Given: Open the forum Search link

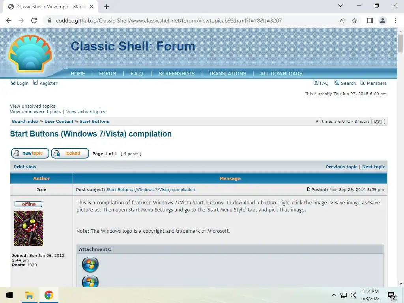Looking at the screenshot, I should pyautogui.click(x=345, y=83).
